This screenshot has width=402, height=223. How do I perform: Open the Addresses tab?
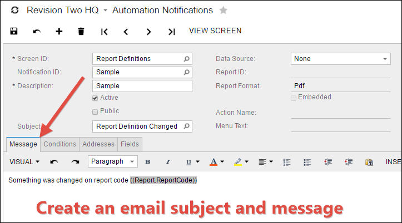98,144
